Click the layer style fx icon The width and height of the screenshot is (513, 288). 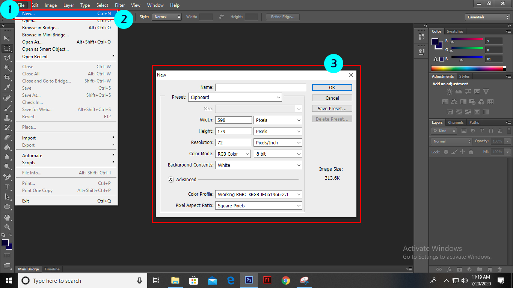[449, 269]
